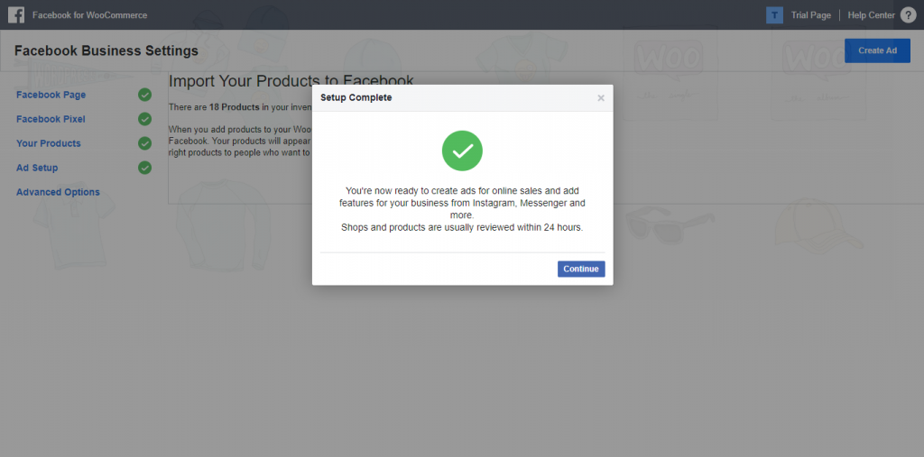Viewport: 924px width, 457px height.
Task: Click the large green success checkmark
Action: click(463, 151)
